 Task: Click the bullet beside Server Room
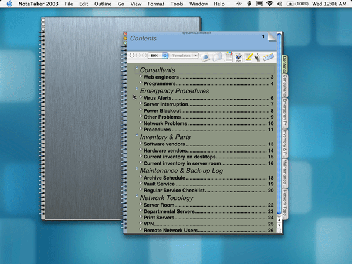point(141,204)
